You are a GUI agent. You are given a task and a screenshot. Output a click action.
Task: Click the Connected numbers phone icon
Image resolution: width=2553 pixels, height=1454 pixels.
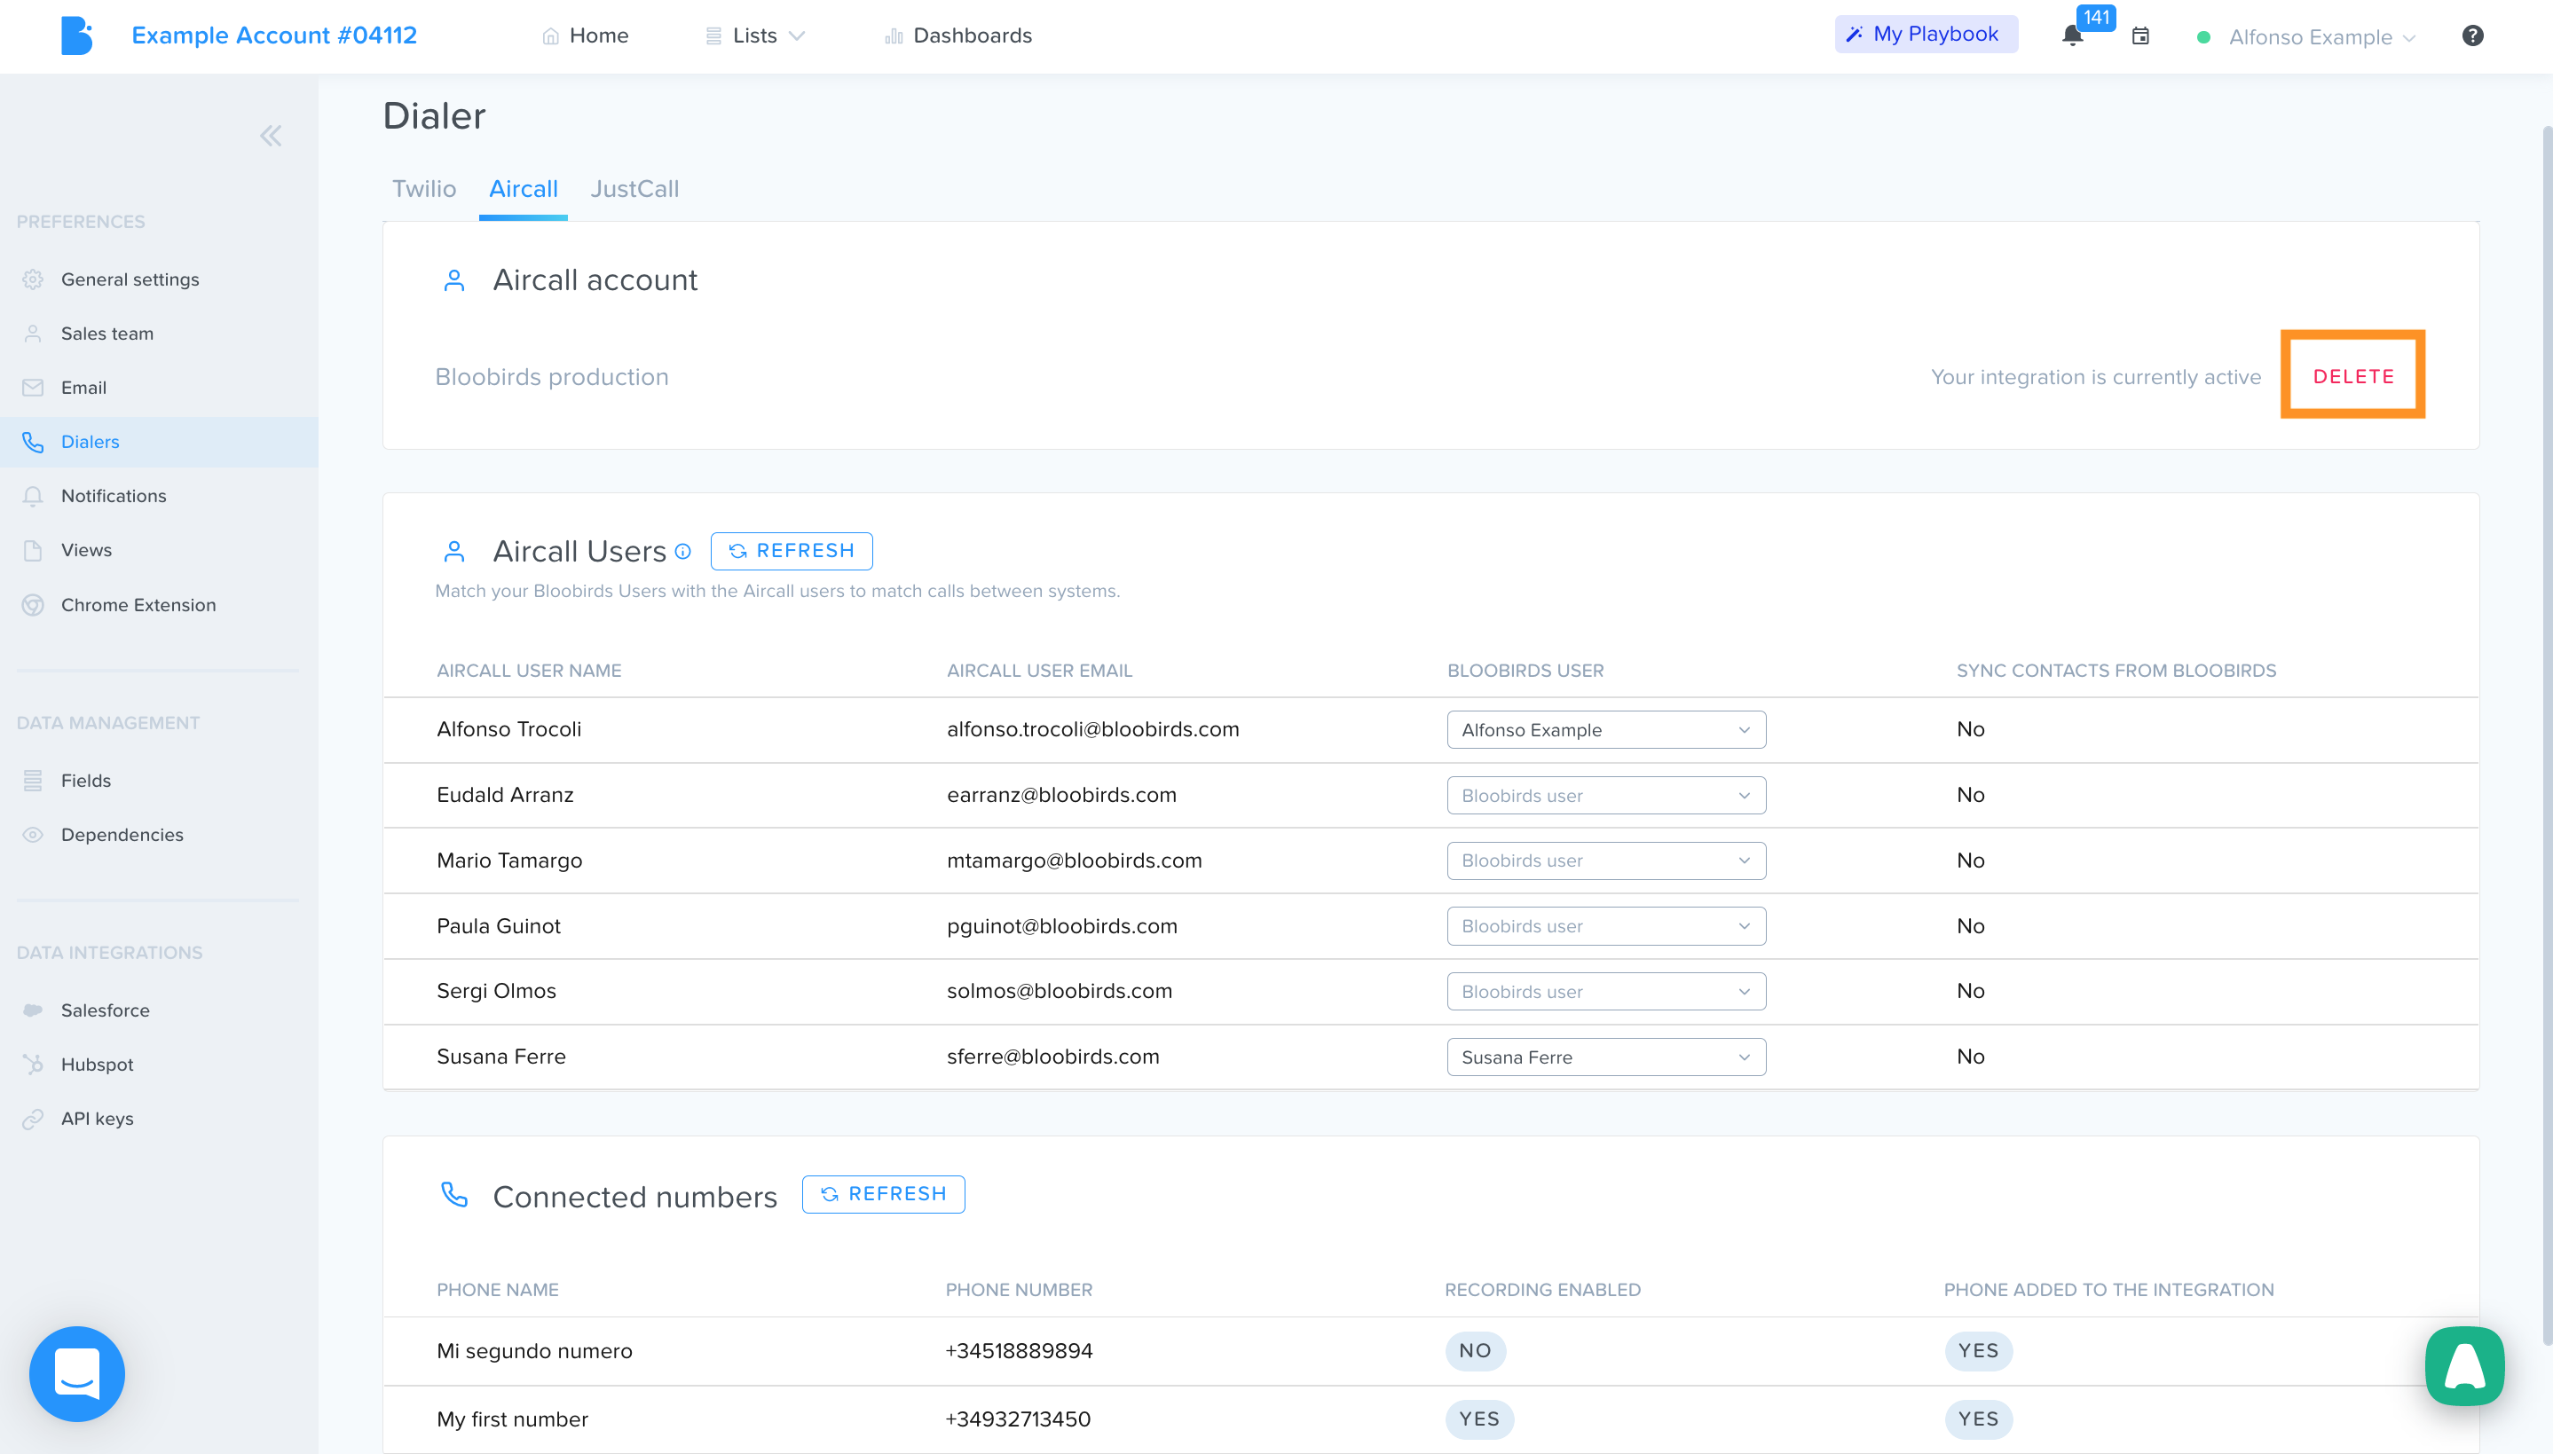(x=454, y=1194)
